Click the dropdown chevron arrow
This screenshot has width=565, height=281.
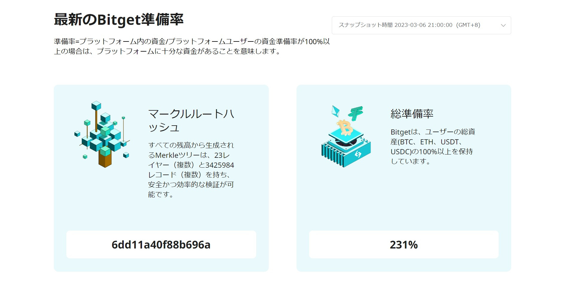coord(503,25)
